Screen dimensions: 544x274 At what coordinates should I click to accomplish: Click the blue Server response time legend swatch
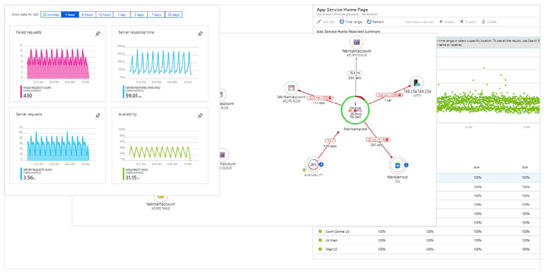(x=123, y=92)
